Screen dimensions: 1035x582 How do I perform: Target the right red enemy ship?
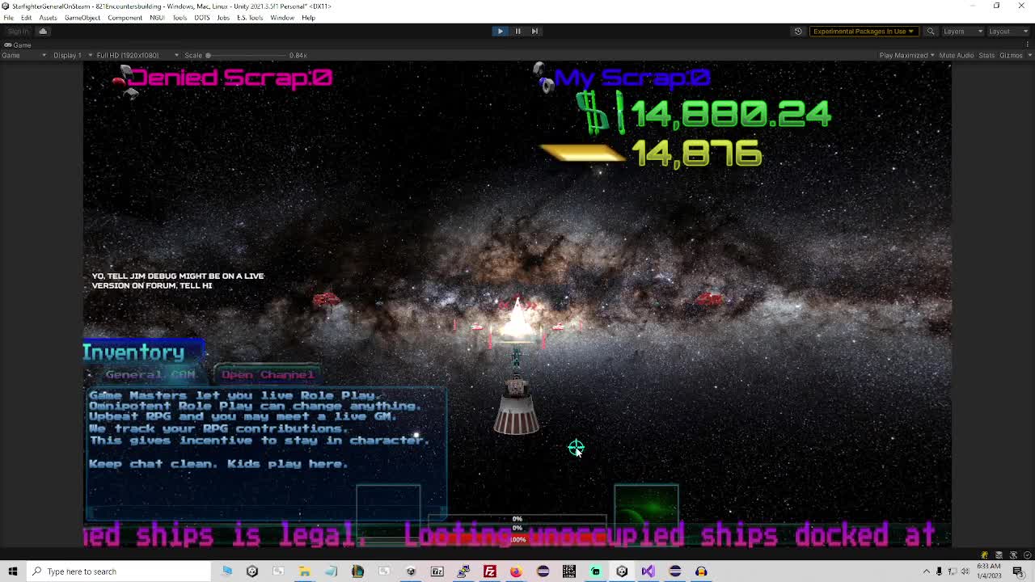pyautogui.click(x=709, y=299)
